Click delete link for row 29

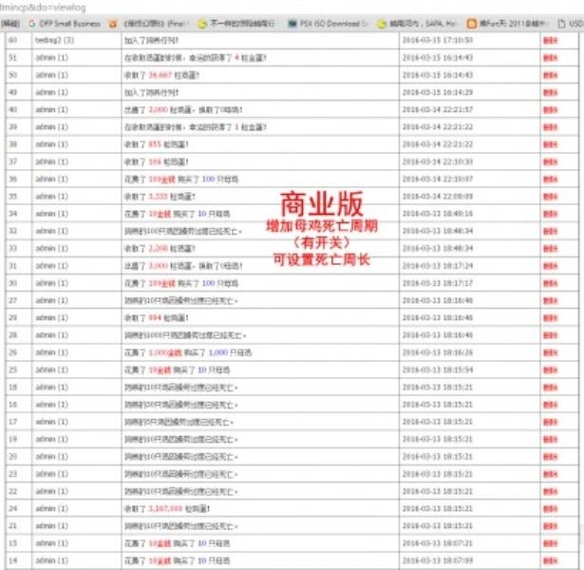[550, 318]
